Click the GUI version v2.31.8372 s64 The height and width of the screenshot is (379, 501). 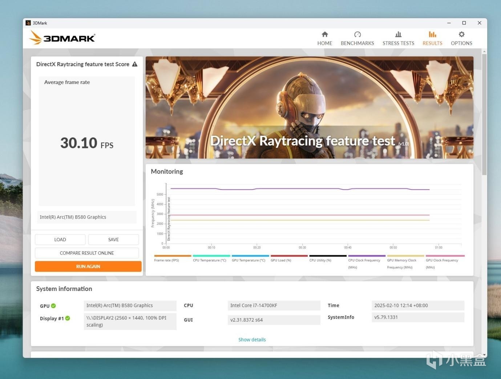point(274,320)
